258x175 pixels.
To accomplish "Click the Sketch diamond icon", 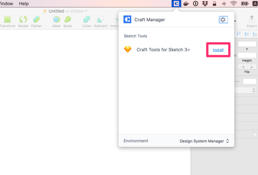I will (x=128, y=49).
